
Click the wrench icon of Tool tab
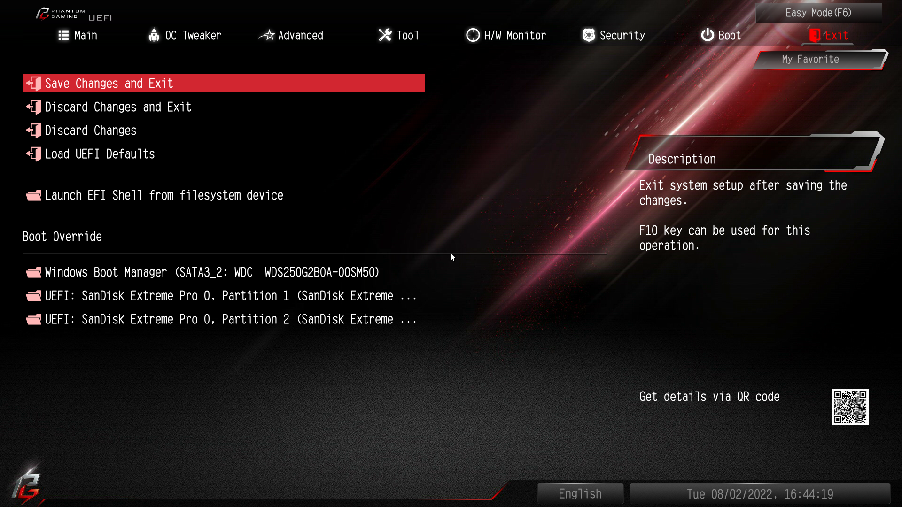pyautogui.click(x=385, y=35)
